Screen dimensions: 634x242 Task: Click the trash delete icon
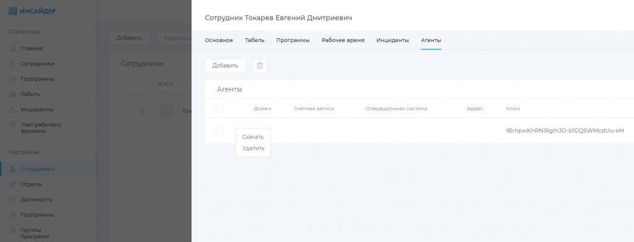pos(260,66)
